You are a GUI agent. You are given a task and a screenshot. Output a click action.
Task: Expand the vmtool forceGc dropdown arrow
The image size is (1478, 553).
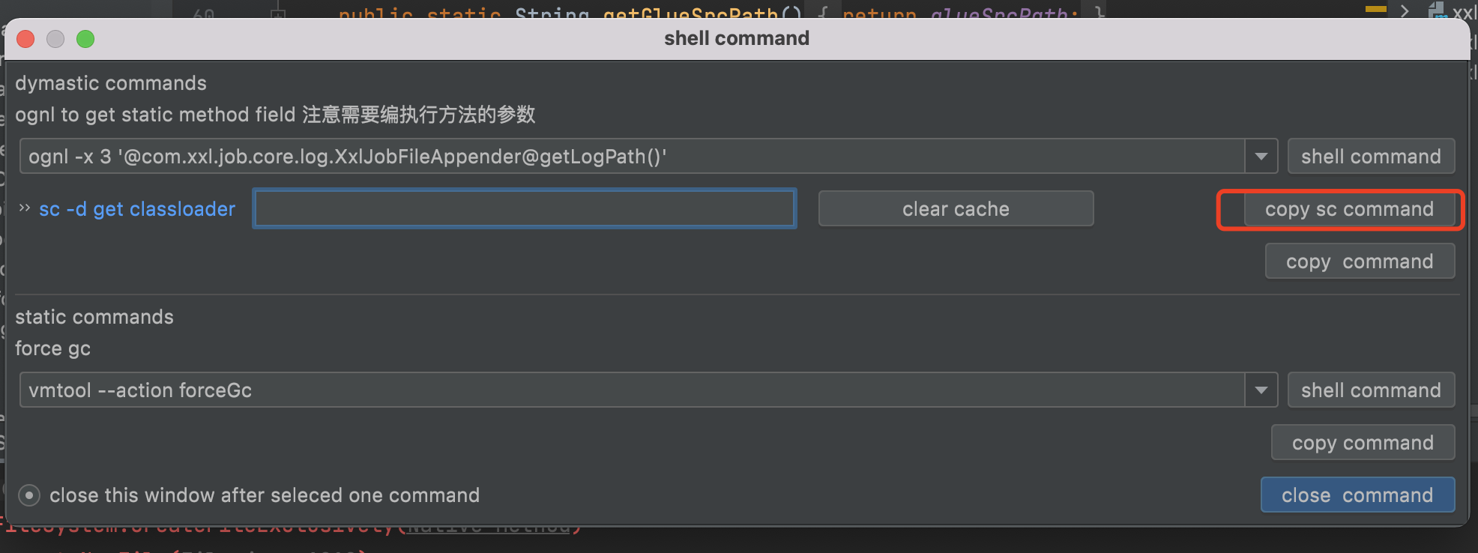1261,390
